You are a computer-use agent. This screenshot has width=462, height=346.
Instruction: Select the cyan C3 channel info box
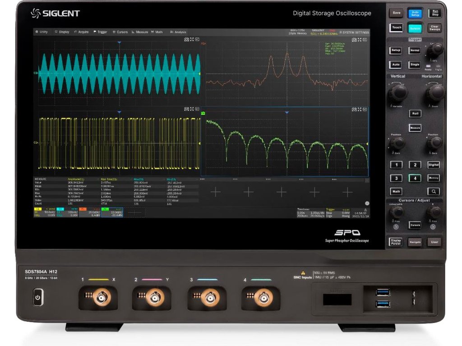point(67,212)
